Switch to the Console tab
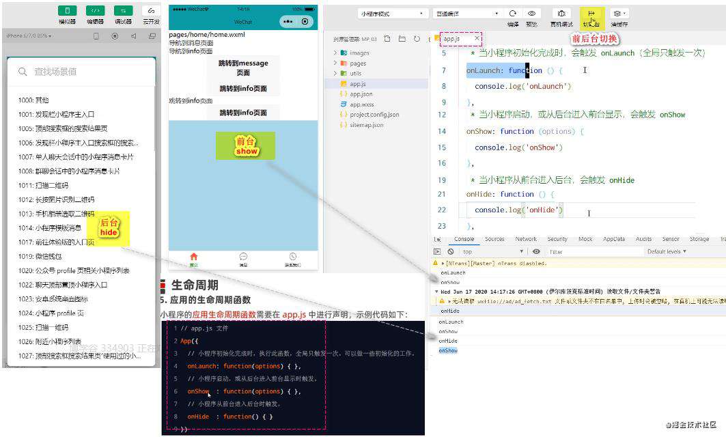The image size is (726, 437). click(464, 239)
